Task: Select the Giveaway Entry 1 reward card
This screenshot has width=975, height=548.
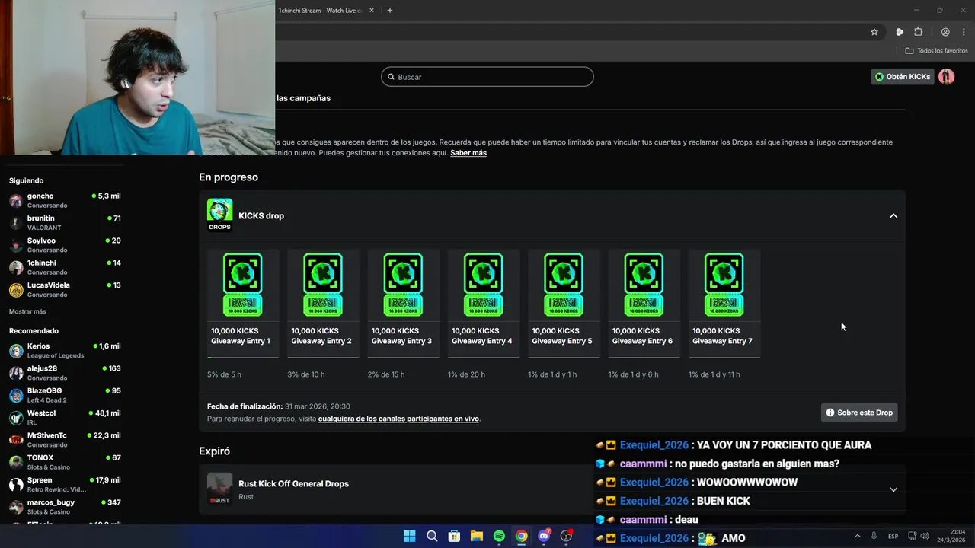Action: [x=243, y=303]
